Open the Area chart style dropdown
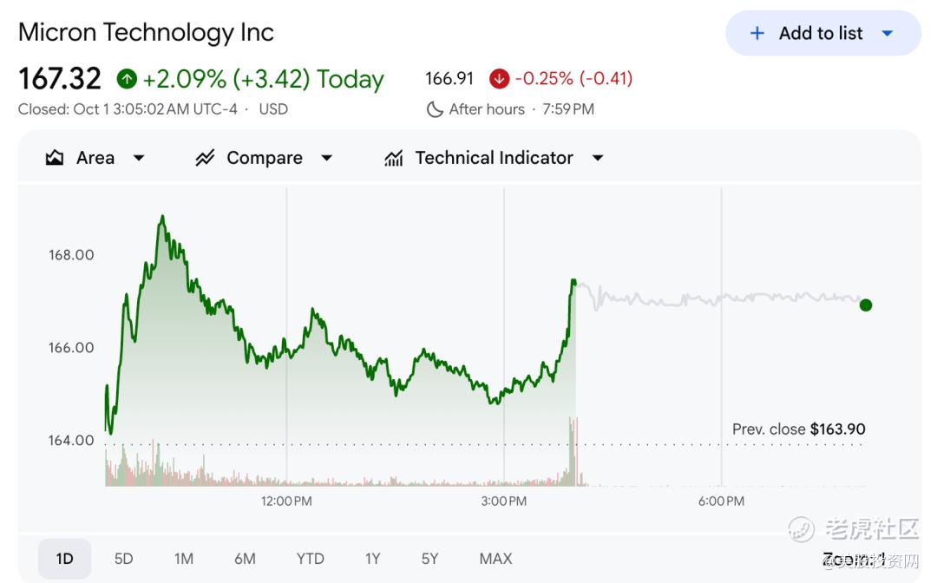 coord(139,158)
